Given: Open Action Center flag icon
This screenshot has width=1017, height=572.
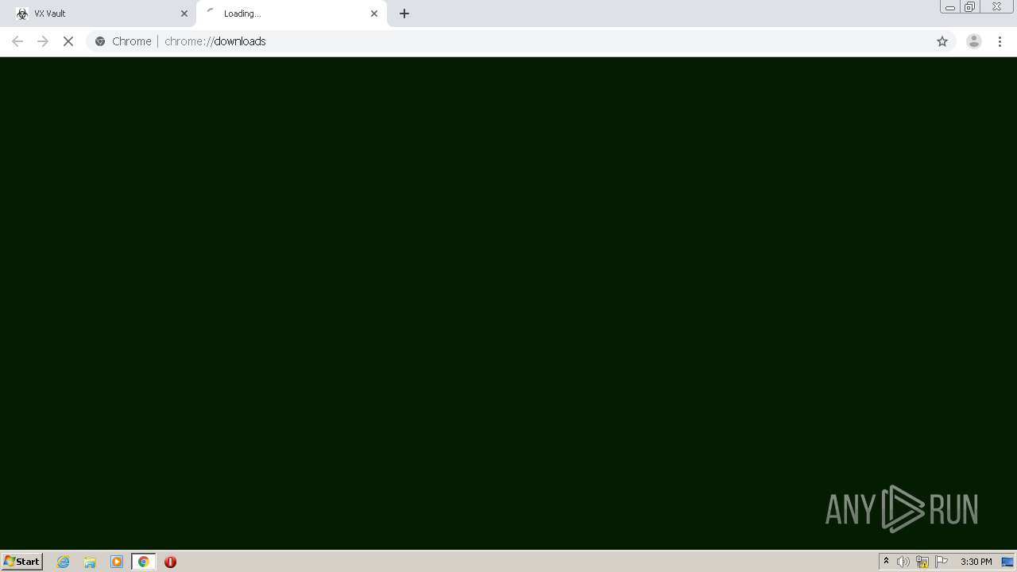Looking at the screenshot, I should 942,562.
